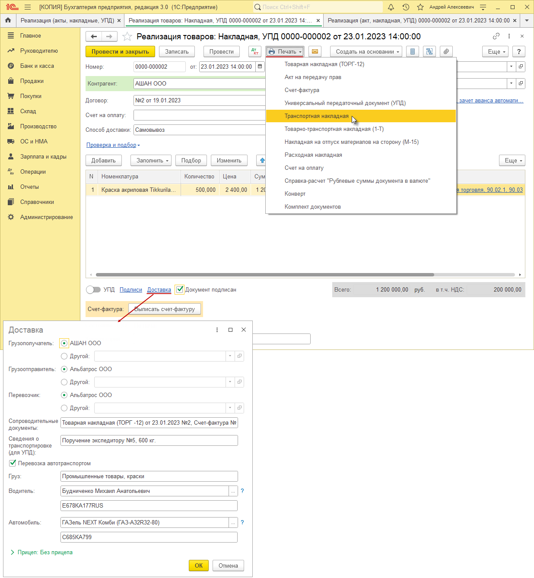This screenshot has height=578, width=534.
Task: Toggle Документ подписан checkbox
Action: (180, 289)
